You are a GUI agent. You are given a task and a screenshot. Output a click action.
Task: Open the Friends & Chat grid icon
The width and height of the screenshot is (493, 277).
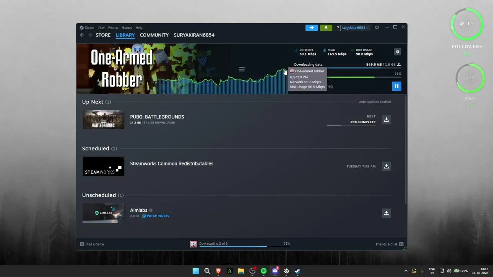401,244
